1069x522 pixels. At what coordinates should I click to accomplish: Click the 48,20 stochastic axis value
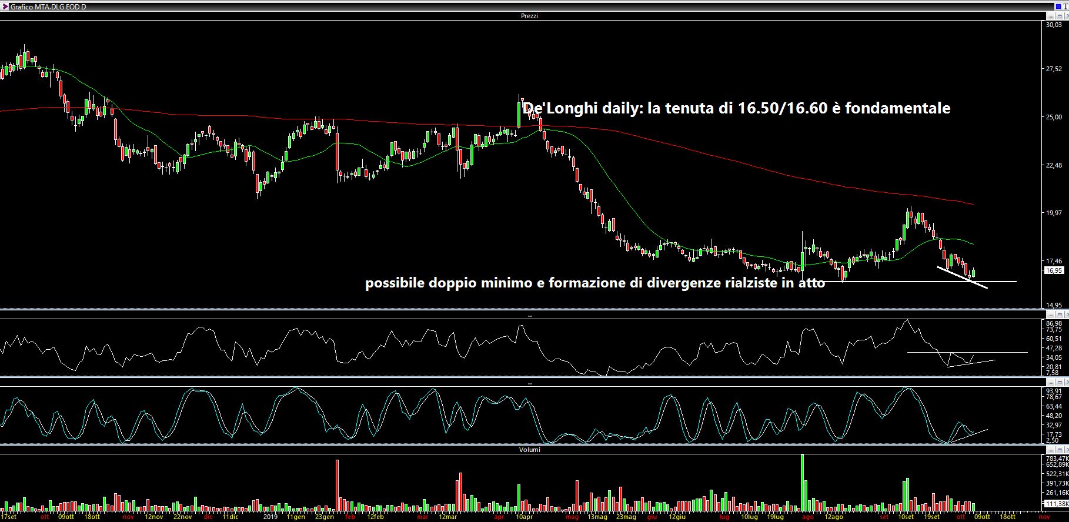pyautogui.click(x=1054, y=416)
